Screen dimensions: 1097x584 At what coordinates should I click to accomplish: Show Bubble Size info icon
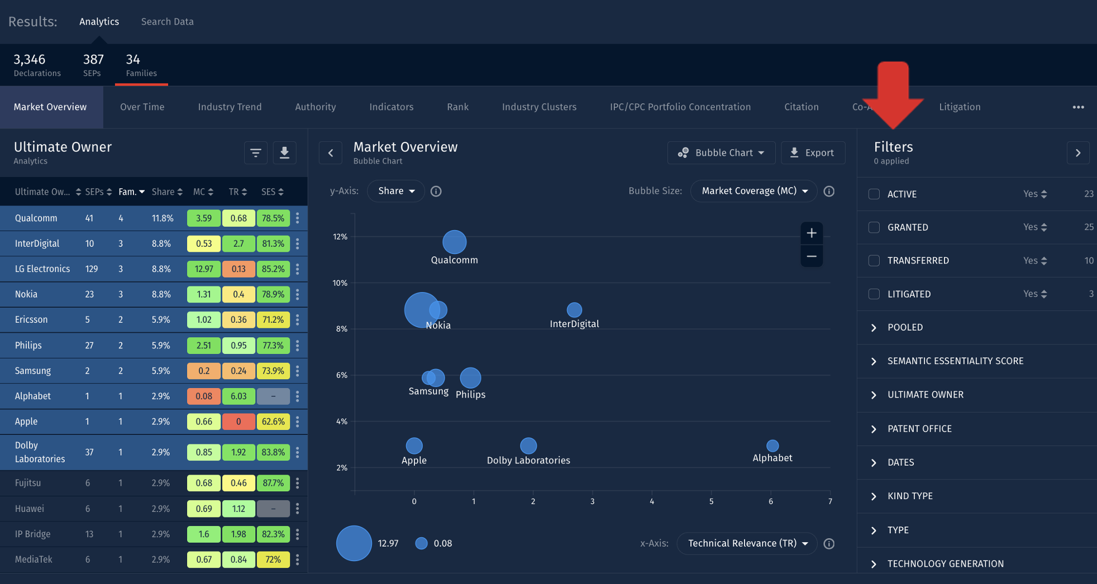click(x=829, y=191)
